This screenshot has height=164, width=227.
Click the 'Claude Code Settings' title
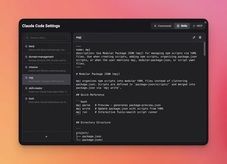coord(41,26)
